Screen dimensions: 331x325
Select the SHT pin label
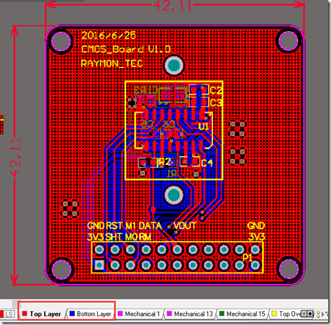click(114, 237)
